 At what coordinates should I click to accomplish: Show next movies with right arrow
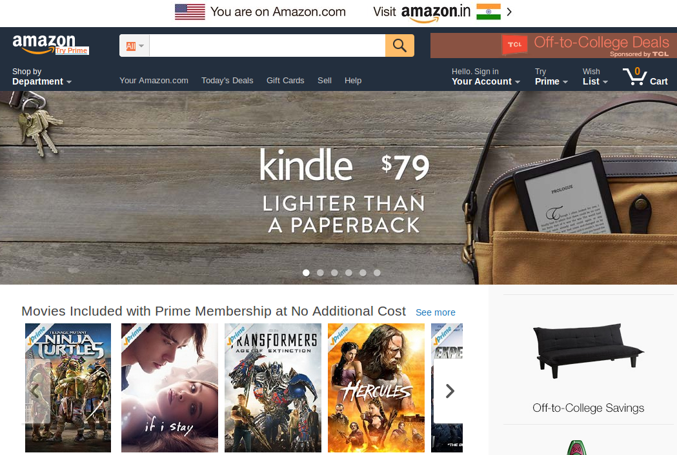click(449, 391)
